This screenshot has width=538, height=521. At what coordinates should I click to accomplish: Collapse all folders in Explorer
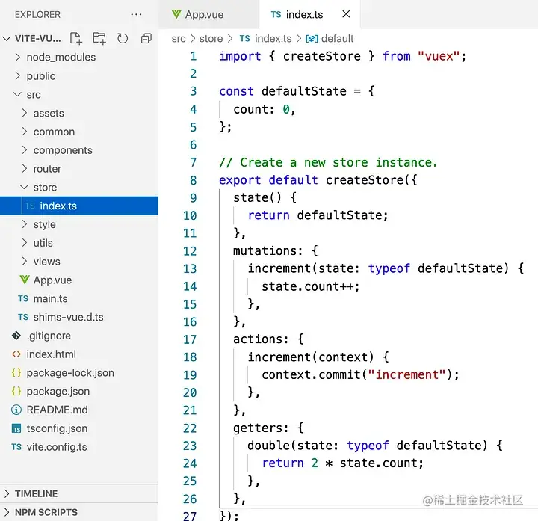point(146,38)
